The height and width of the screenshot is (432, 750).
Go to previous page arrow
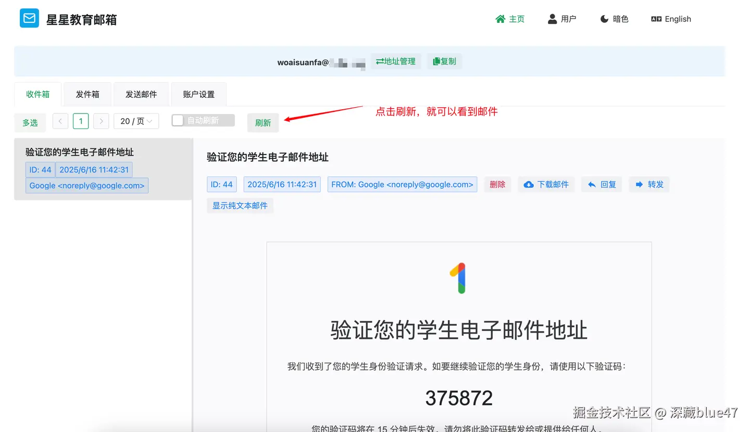60,121
